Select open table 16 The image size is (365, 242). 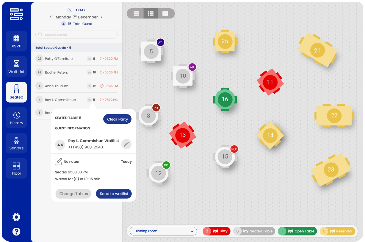[225, 99]
